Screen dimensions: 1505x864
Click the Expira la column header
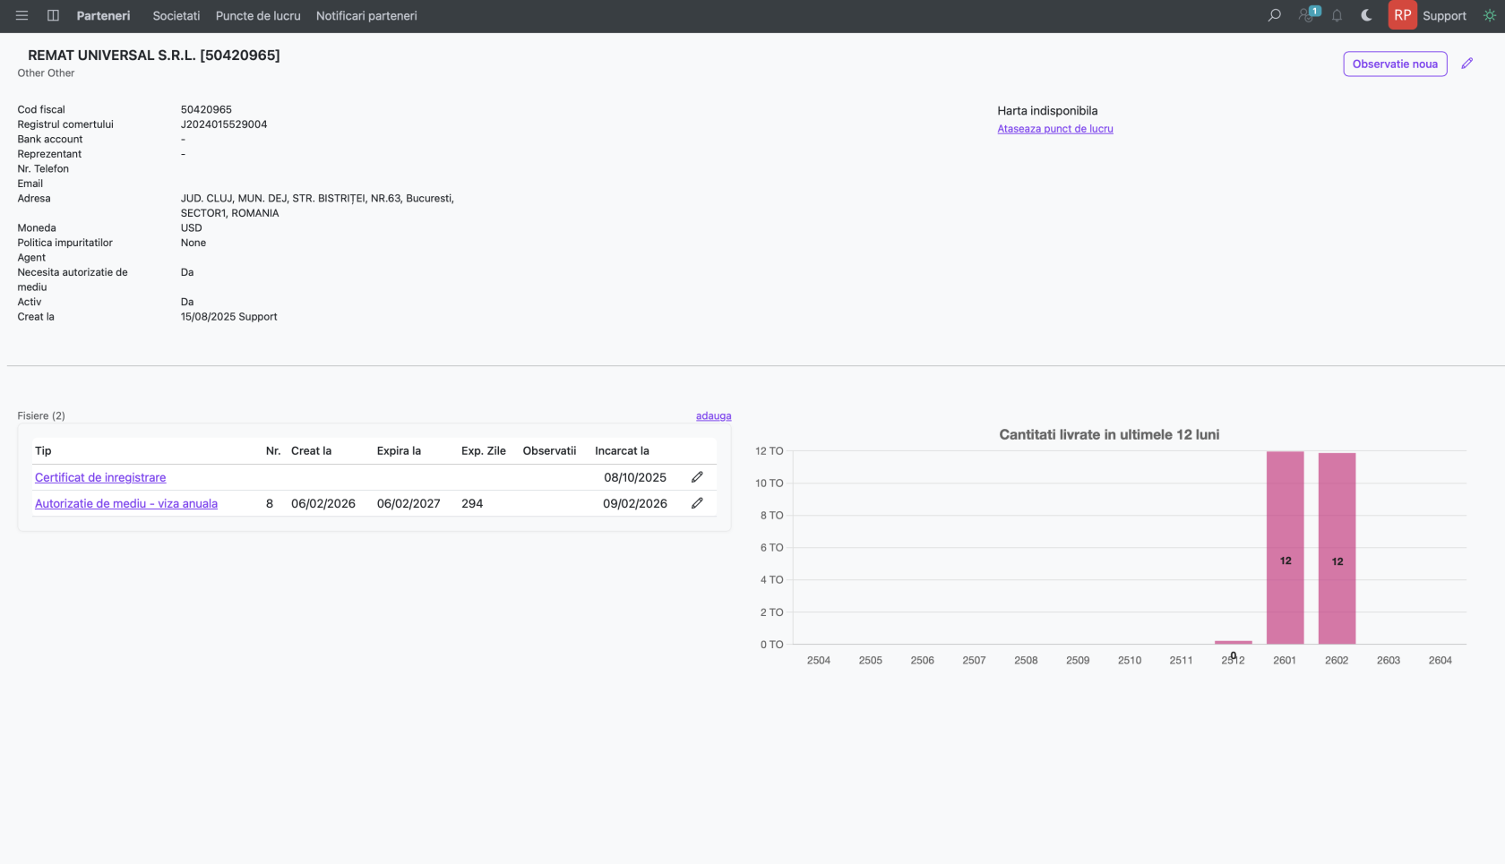[399, 450]
